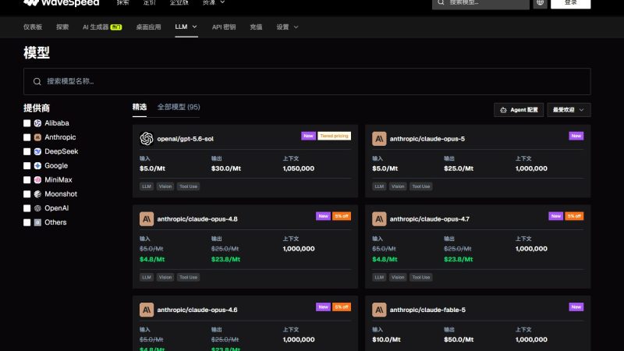Open the API 密钥 nav item
The image size is (624, 351).
(x=224, y=27)
